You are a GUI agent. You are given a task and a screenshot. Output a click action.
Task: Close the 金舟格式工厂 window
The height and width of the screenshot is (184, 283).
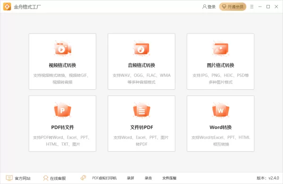(276, 7)
